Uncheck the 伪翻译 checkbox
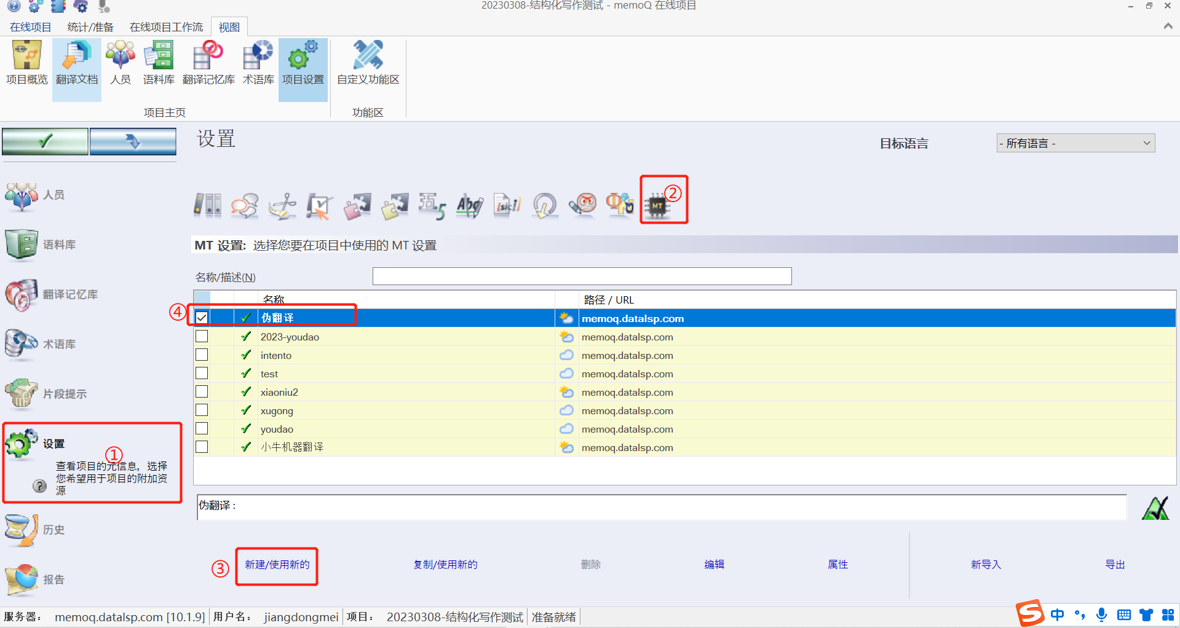Screen dimensions: 1180x628 coord(202,318)
